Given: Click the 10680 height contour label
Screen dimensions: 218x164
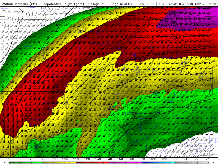Looking at the screenshot, I should point(180,86).
